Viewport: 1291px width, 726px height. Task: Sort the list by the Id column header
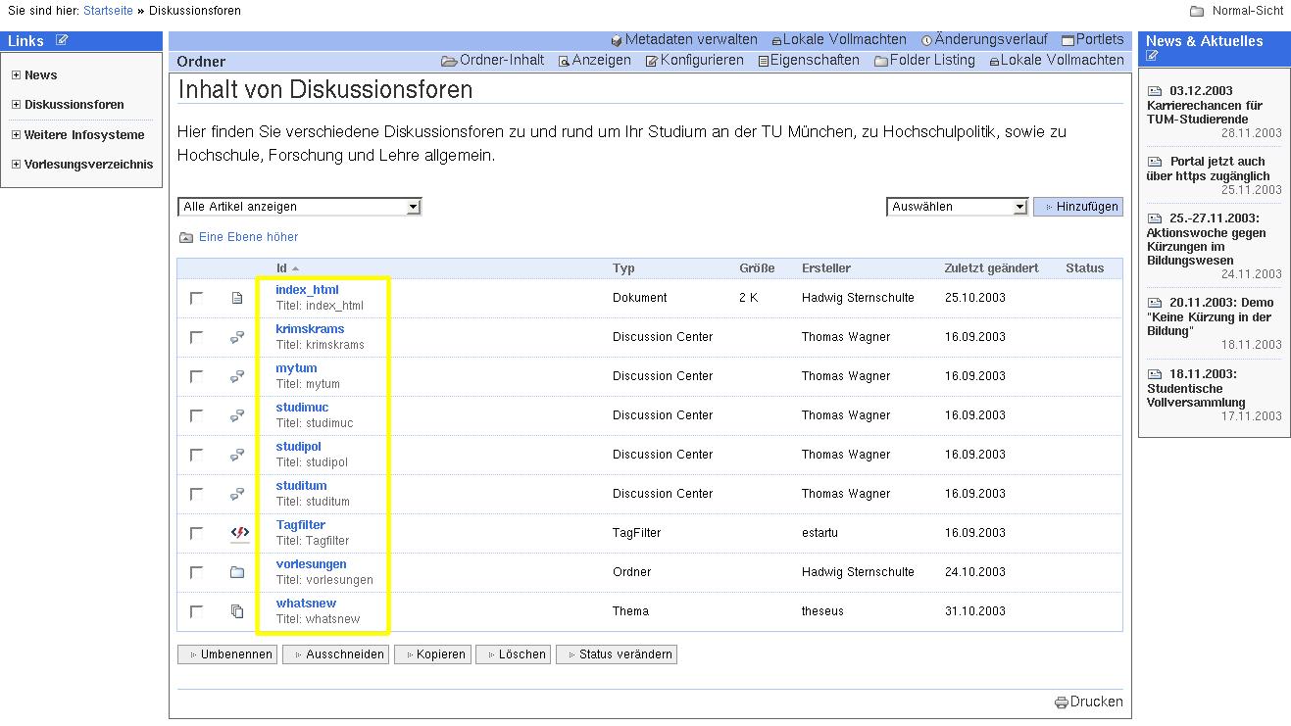pyautogui.click(x=281, y=268)
